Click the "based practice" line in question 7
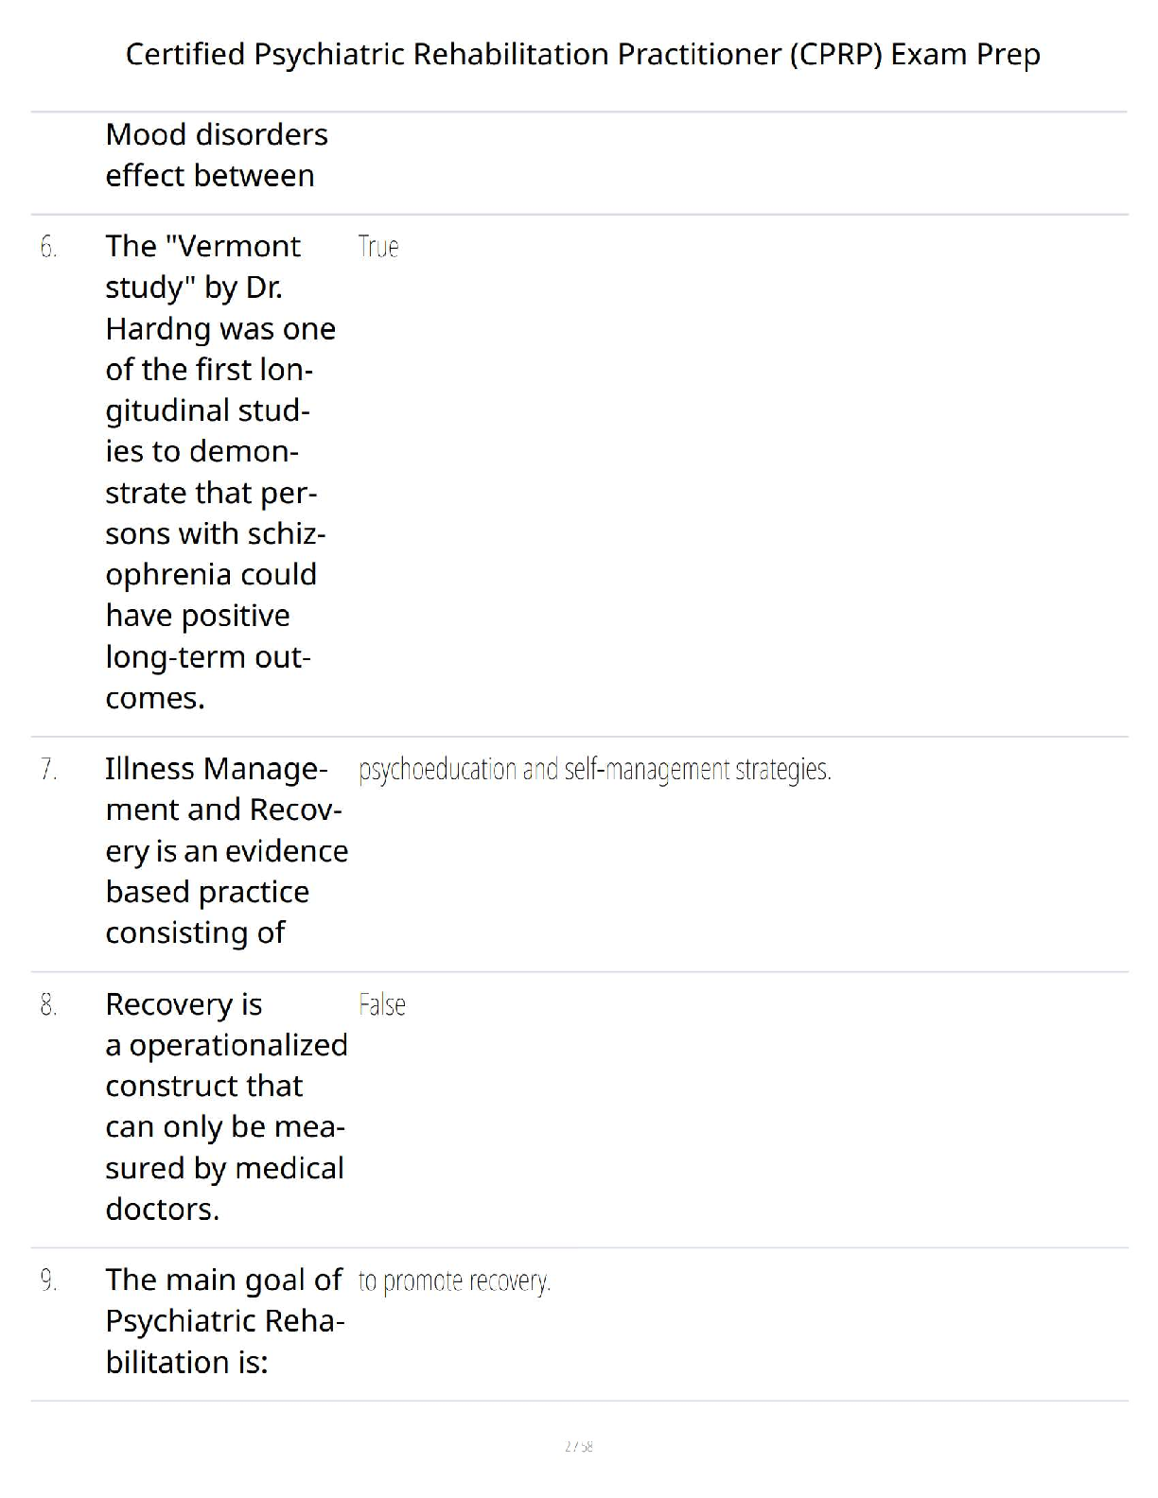The width and height of the screenshot is (1158, 1498). click(207, 892)
